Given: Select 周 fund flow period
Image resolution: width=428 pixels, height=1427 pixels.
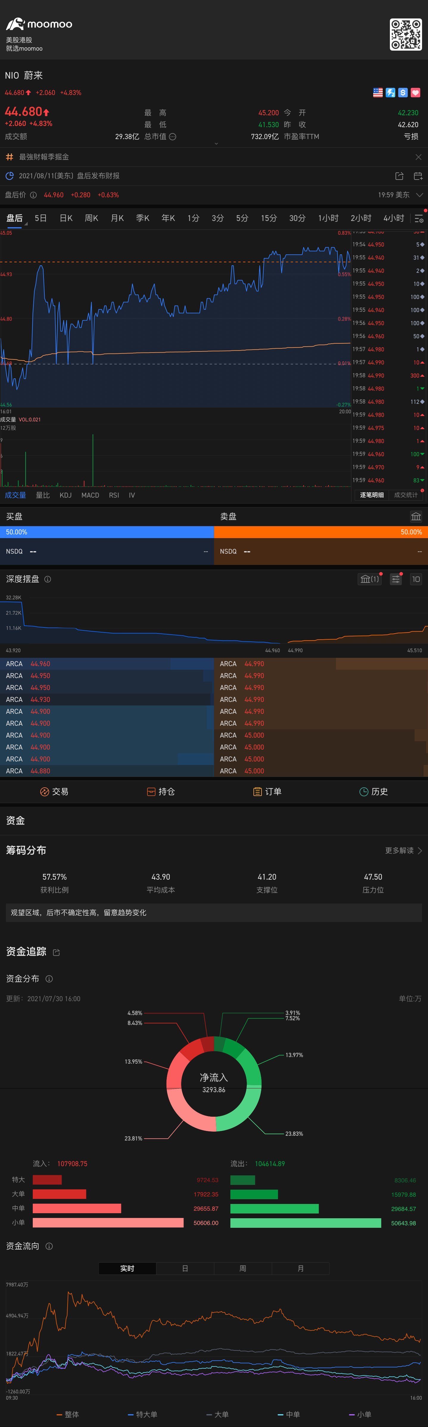Looking at the screenshot, I should [x=243, y=1269].
